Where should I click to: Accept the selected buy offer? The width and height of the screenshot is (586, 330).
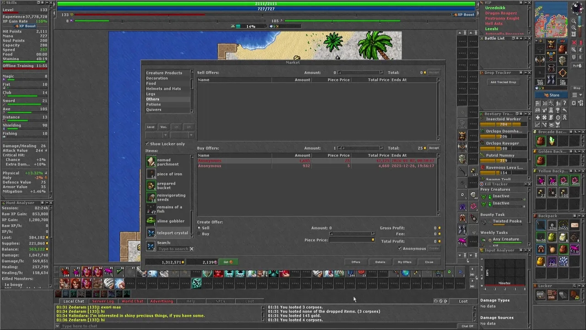pyautogui.click(x=434, y=148)
